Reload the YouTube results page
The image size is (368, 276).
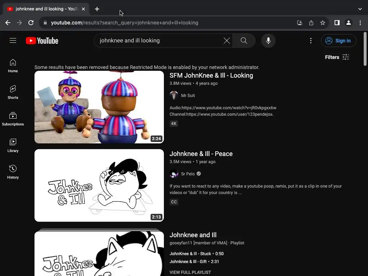pyautogui.click(x=31, y=23)
